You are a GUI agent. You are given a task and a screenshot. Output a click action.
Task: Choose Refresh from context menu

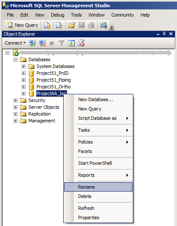pyautogui.click(x=98, y=208)
